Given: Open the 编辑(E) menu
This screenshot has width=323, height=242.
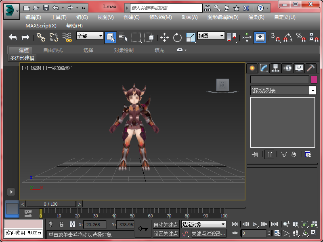Looking at the screenshot, I should (33, 17).
